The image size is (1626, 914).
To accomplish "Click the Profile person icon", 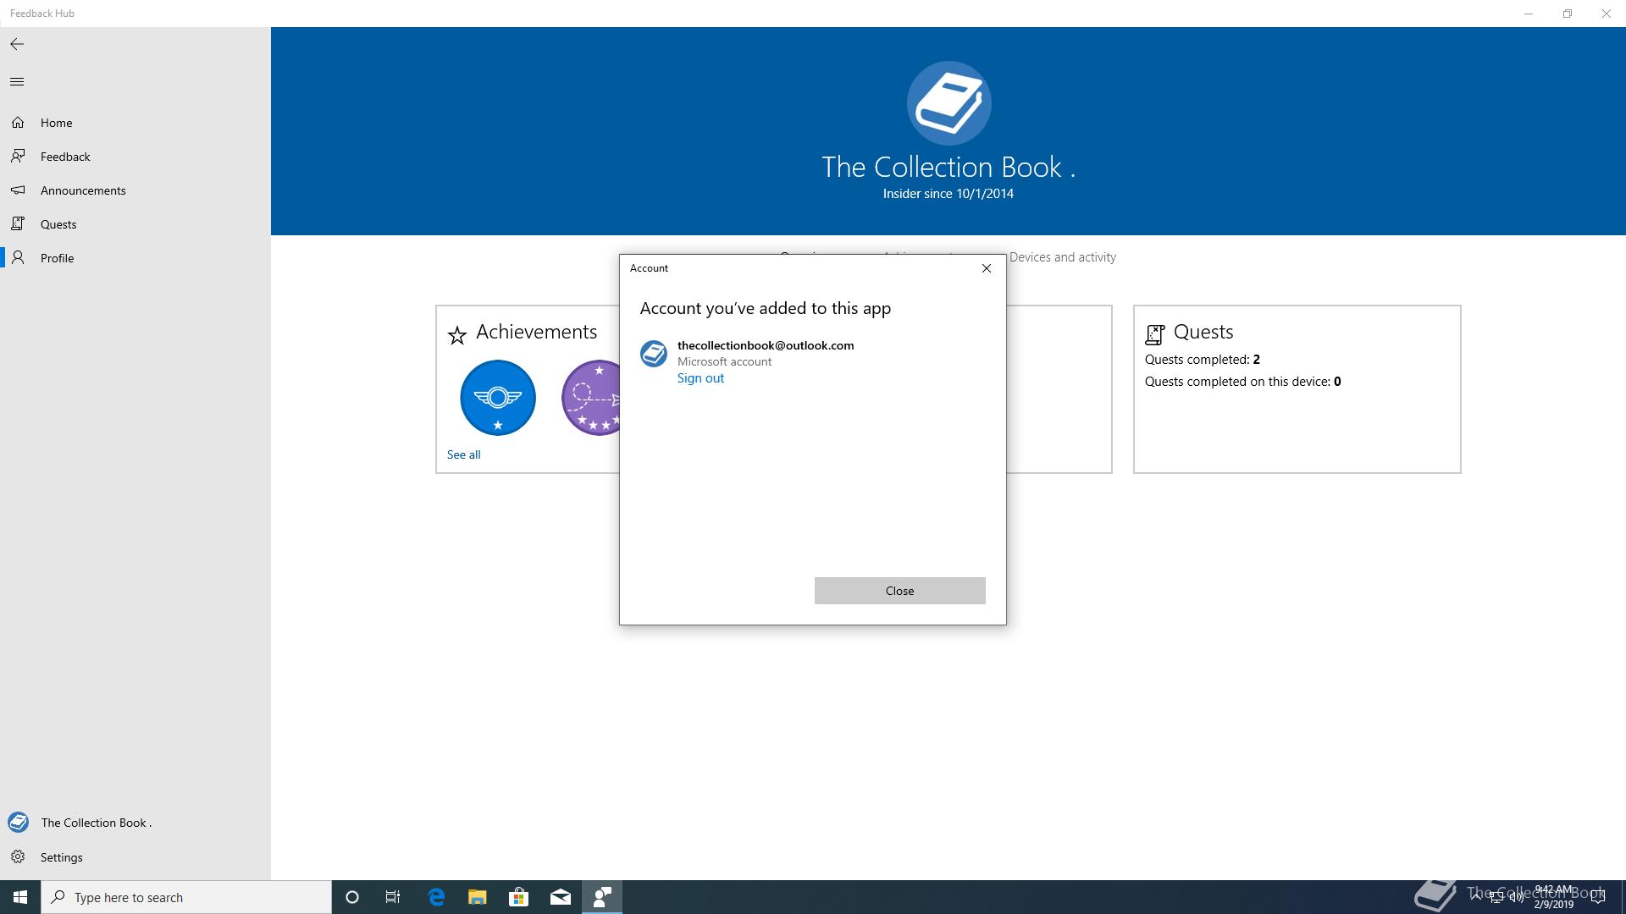I will click(18, 258).
